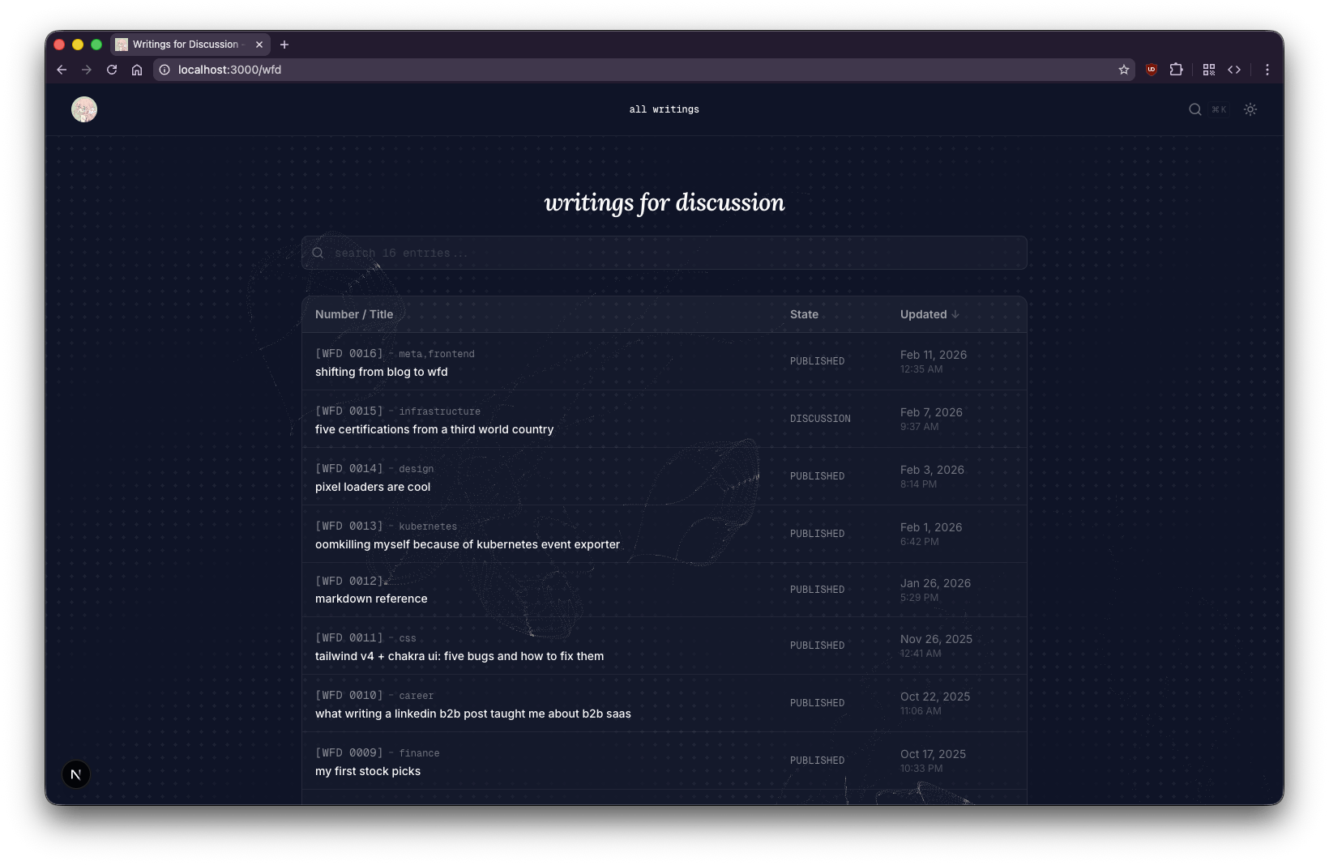Open the Next.js dev tools badge
Screen dimensions: 1329x865
(76, 774)
